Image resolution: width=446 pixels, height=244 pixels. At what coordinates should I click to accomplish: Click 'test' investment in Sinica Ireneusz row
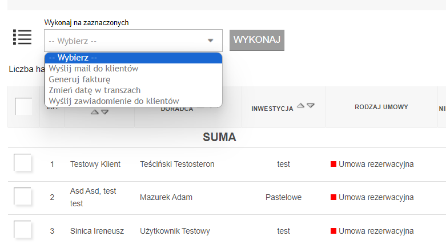[284, 231]
